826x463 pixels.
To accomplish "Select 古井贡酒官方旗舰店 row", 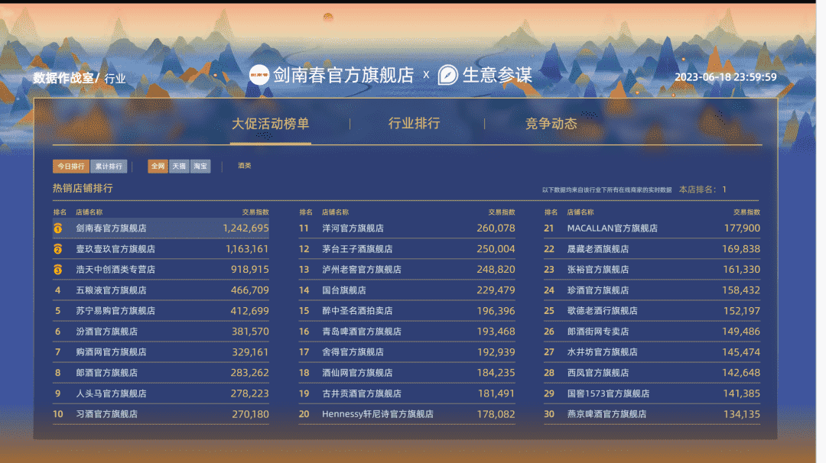I will pos(407,393).
